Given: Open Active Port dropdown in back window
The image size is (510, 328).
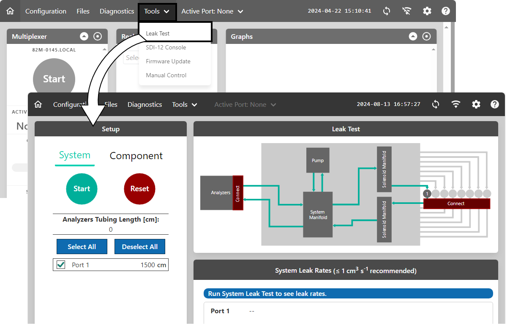Looking at the screenshot, I should click(x=212, y=11).
